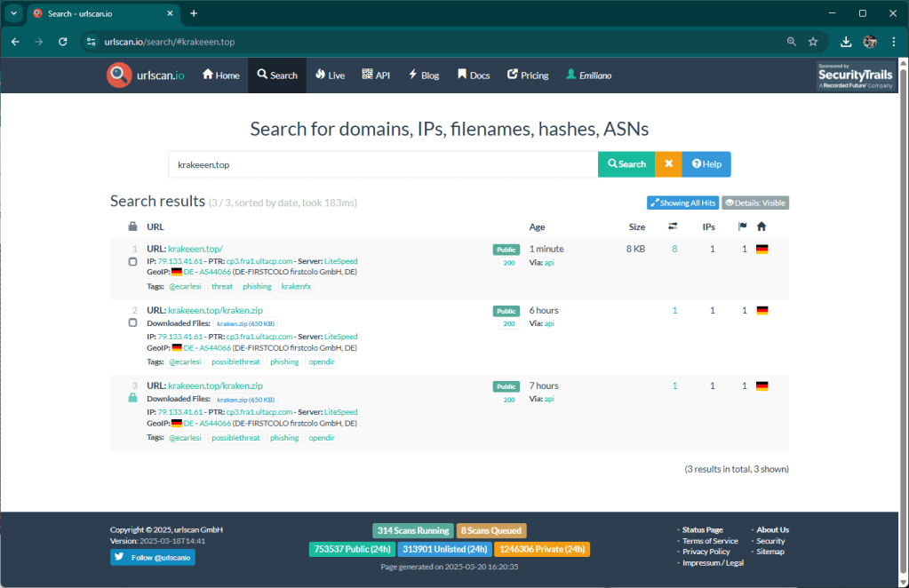Image resolution: width=909 pixels, height=588 pixels.
Task: Go to the Live menu item
Action: 330,75
